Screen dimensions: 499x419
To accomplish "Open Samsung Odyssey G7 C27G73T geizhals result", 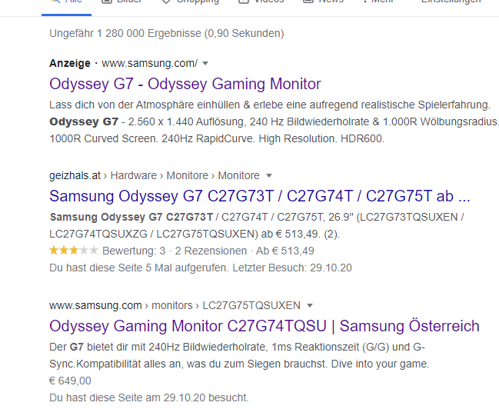I will (x=260, y=196).
